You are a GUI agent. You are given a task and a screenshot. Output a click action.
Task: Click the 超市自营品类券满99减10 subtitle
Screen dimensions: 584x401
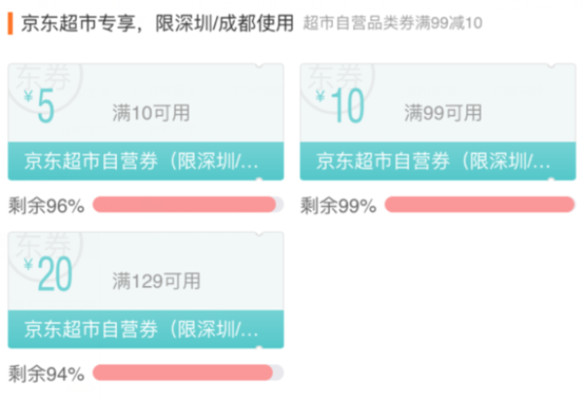tap(392, 23)
